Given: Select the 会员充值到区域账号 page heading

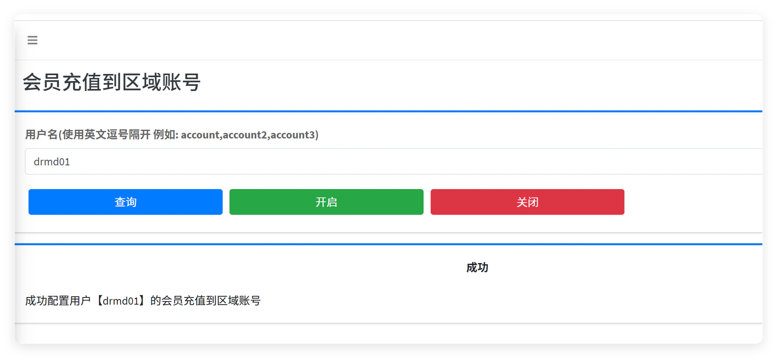Looking at the screenshot, I should [x=112, y=82].
